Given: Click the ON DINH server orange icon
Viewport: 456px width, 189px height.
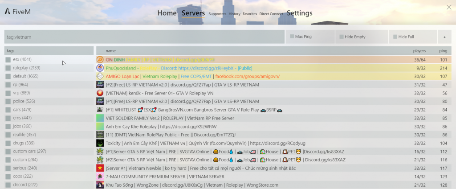Looking at the screenshot, I should [100, 59].
